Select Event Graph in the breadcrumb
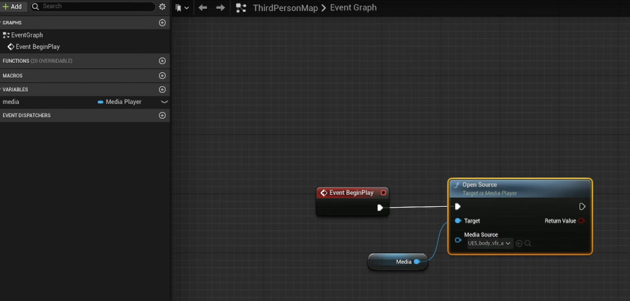Image resolution: width=630 pixels, height=301 pixels. tap(353, 8)
